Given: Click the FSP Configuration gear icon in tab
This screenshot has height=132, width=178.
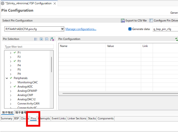Looking at the screenshot, I should tap(3, 3).
